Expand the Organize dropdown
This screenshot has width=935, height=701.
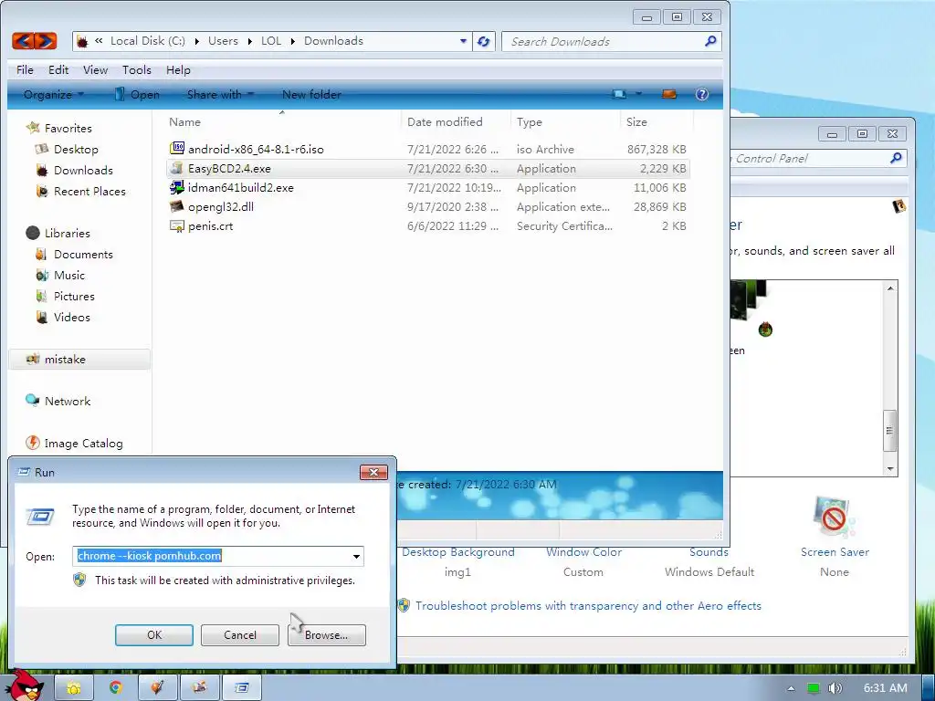click(x=54, y=94)
